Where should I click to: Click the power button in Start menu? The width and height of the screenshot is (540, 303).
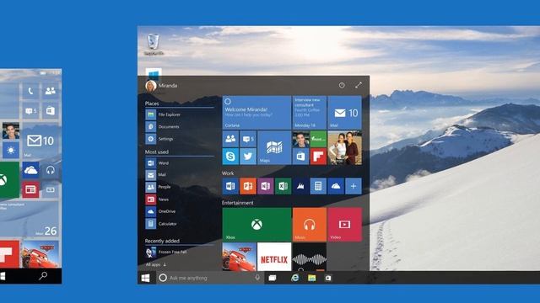pos(342,85)
